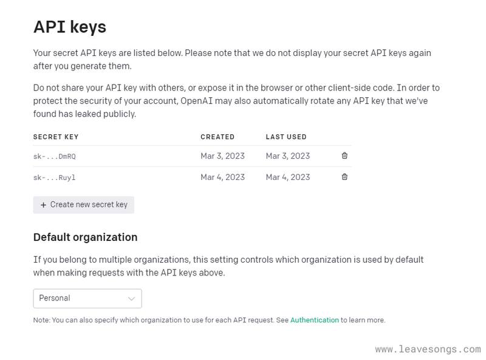The height and width of the screenshot is (360, 486).
Task: Click the chevron arrow in the organization selector
Action: 131,298
